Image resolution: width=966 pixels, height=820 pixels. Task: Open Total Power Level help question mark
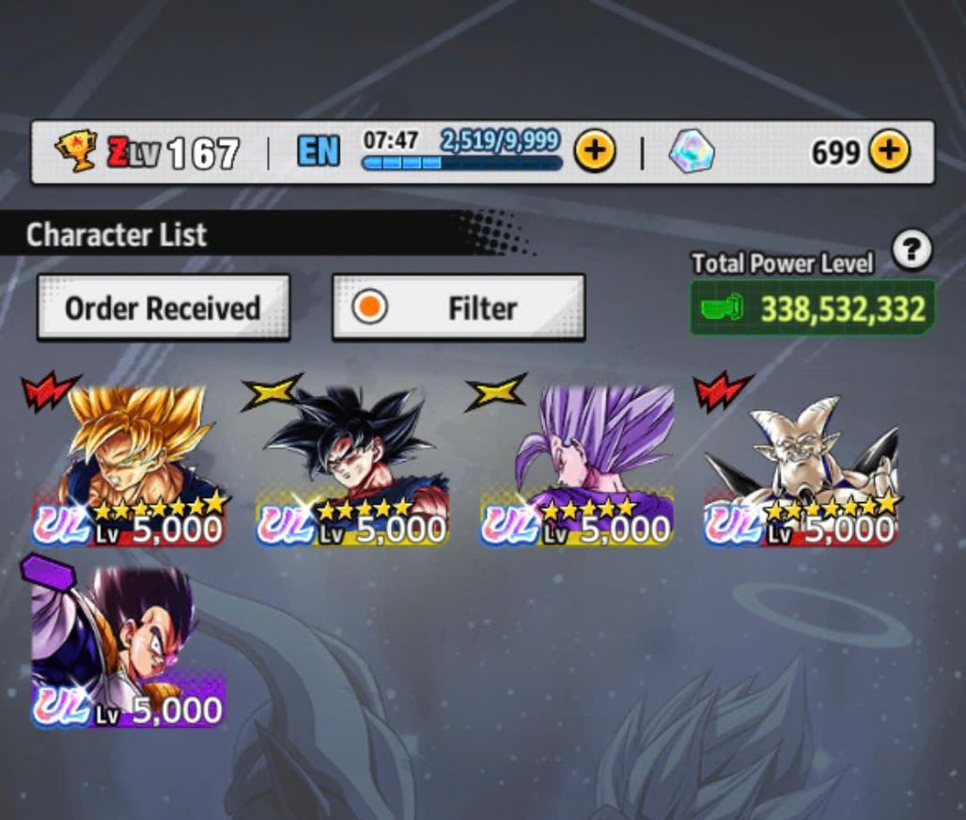click(911, 250)
